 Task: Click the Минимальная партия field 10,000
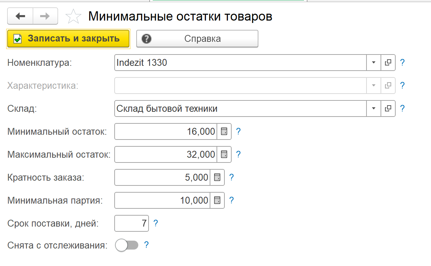point(162,201)
